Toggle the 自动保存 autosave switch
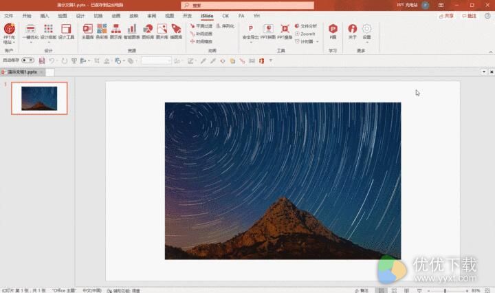Image resolution: width=495 pixels, height=293 pixels. (27, 60)
